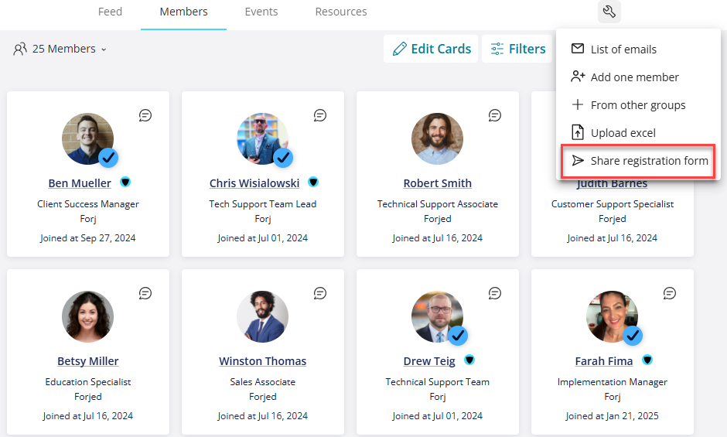Message Chris Wisialowski via chat icon
727x437 pixels.
(320, 115)
